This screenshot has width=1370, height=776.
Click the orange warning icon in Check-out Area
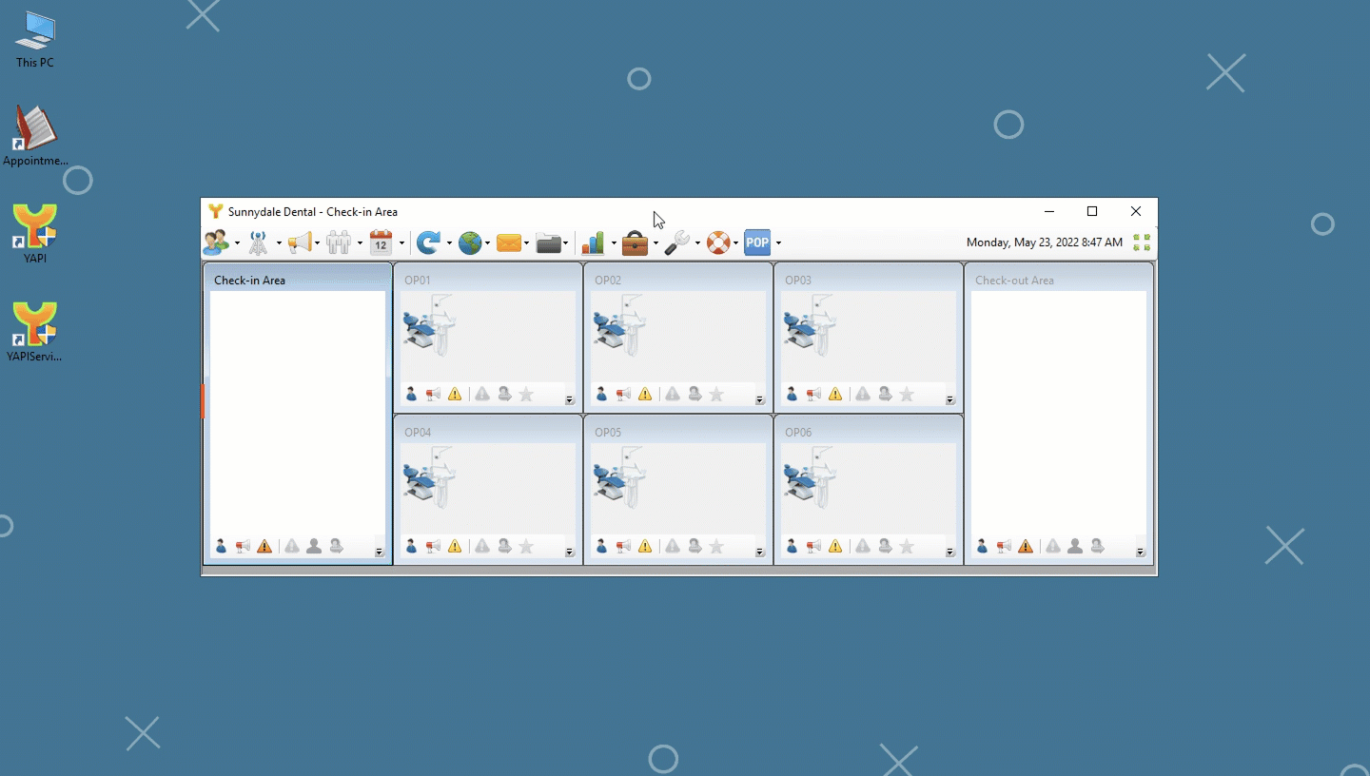pyautogui.click(x=1026, y=546)
